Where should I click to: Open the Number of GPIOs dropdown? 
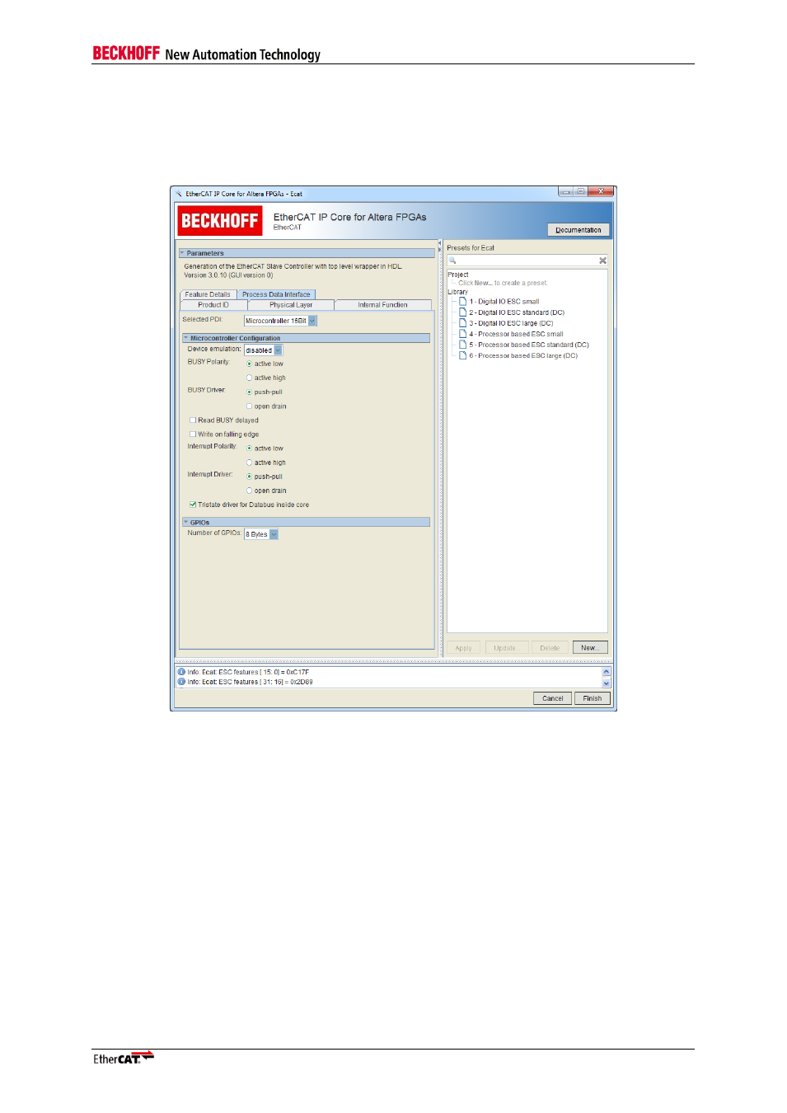261,534
